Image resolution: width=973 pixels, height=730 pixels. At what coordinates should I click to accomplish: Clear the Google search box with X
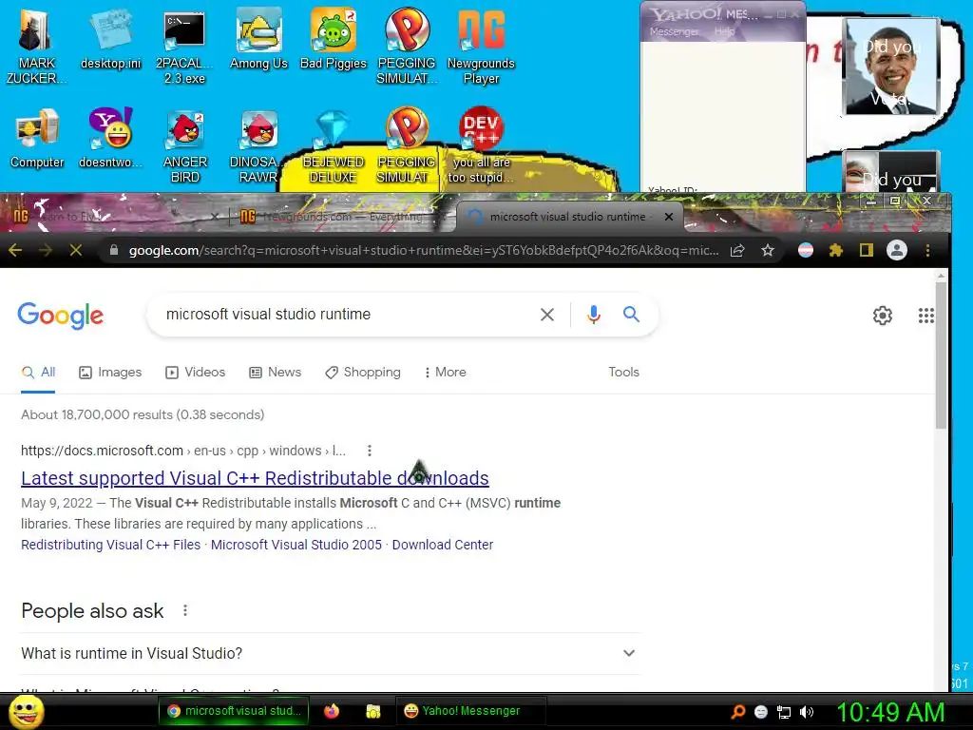click(x=546, y=315)
